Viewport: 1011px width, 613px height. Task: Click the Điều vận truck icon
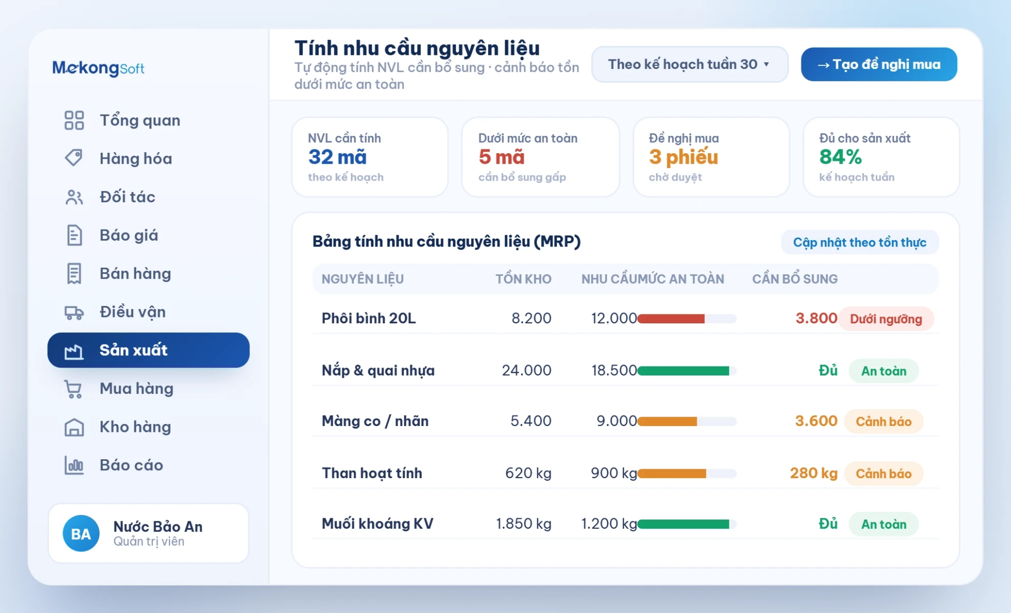coord(74,312)
